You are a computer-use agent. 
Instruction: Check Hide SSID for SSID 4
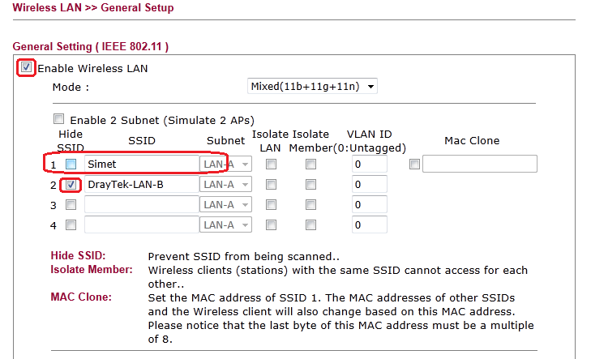point(71,225)
